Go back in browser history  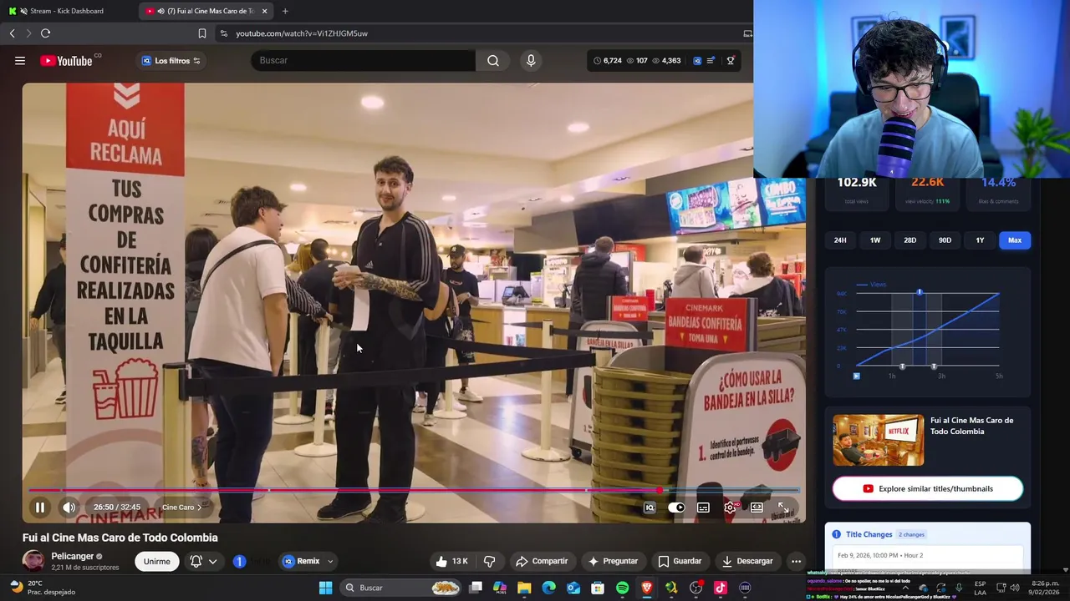(x=12, y=33)
